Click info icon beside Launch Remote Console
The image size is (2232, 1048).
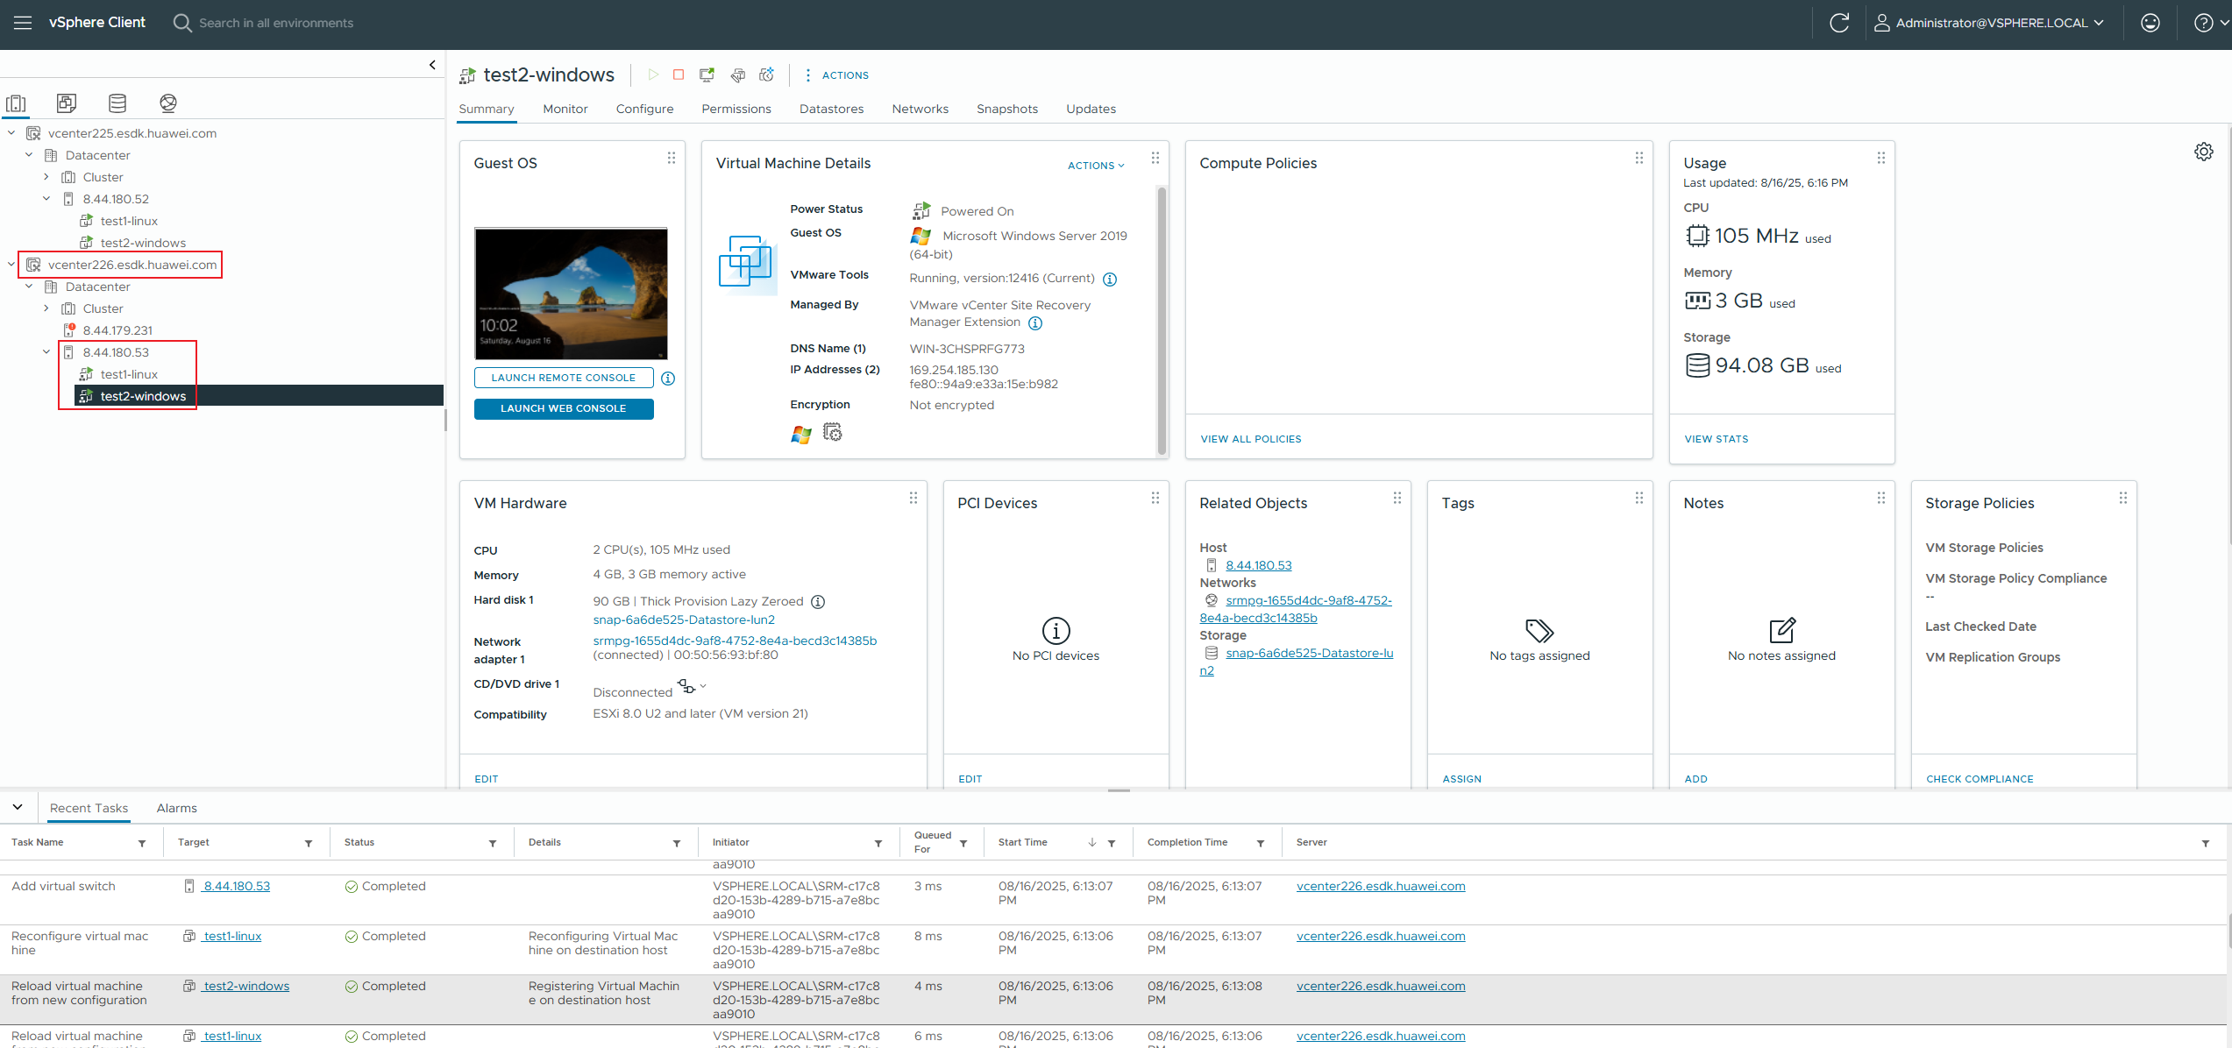668,379
